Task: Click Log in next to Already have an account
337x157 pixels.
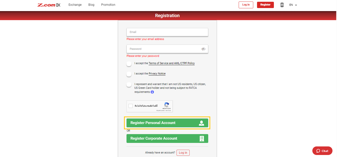Action: click(183, 152)
